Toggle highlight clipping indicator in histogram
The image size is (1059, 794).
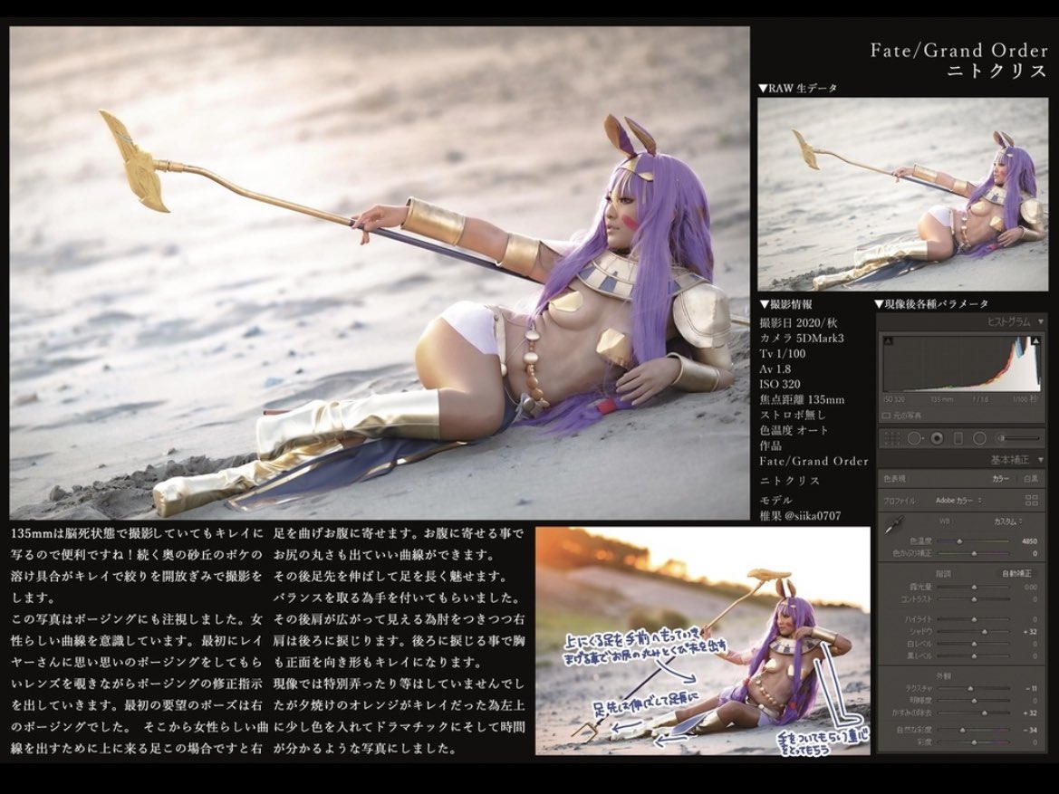point(1035,341)
